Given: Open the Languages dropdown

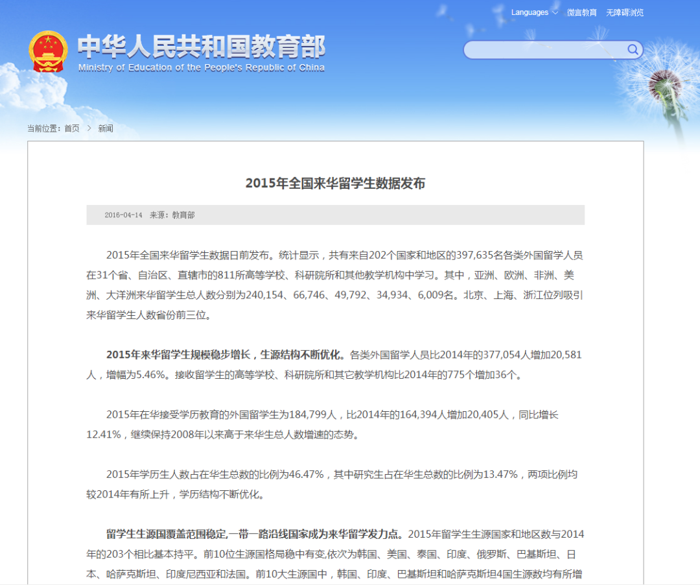Looking at the screenshot, I should [534, 12].
